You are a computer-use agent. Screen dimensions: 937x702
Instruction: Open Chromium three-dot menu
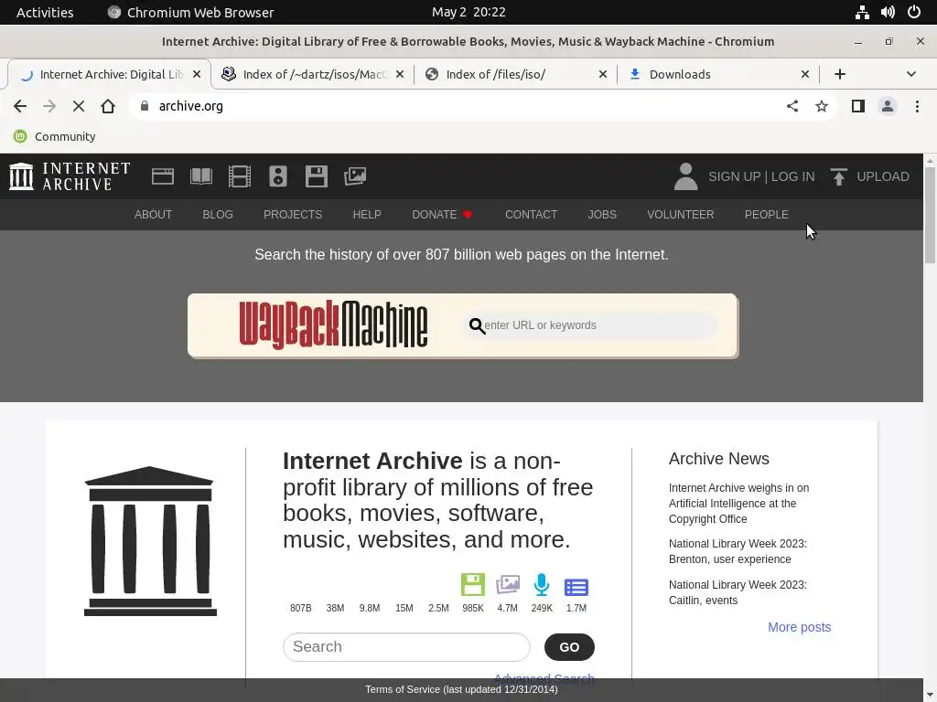[x=917, y=106]
